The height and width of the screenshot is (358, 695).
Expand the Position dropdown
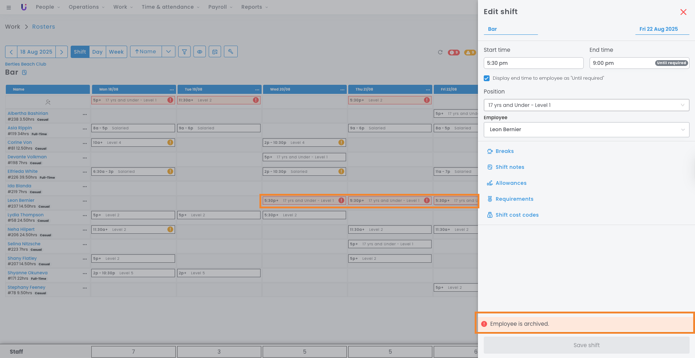click(586, 105)
